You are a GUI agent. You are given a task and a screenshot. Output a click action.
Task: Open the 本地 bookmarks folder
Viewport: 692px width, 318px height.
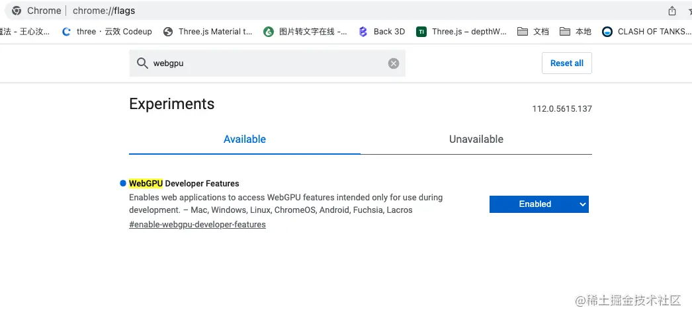[x=576, y=31]
